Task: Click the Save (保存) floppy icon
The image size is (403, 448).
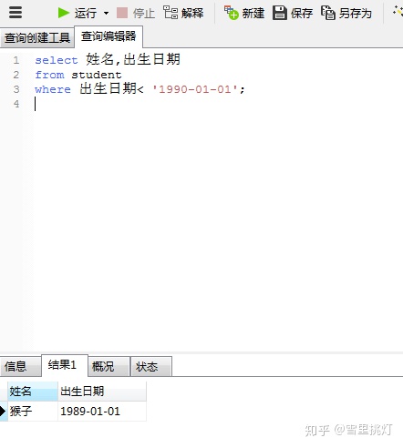Action: 280,13
